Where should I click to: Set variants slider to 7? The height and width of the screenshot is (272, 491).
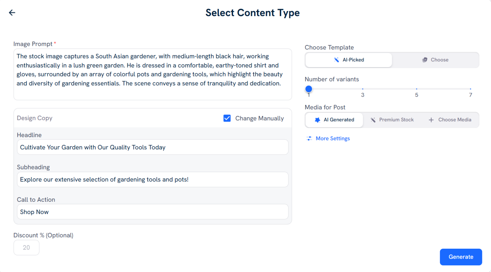coord(471,89)
